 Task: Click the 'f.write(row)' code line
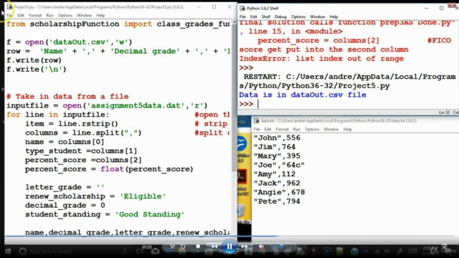click(34, 60)
